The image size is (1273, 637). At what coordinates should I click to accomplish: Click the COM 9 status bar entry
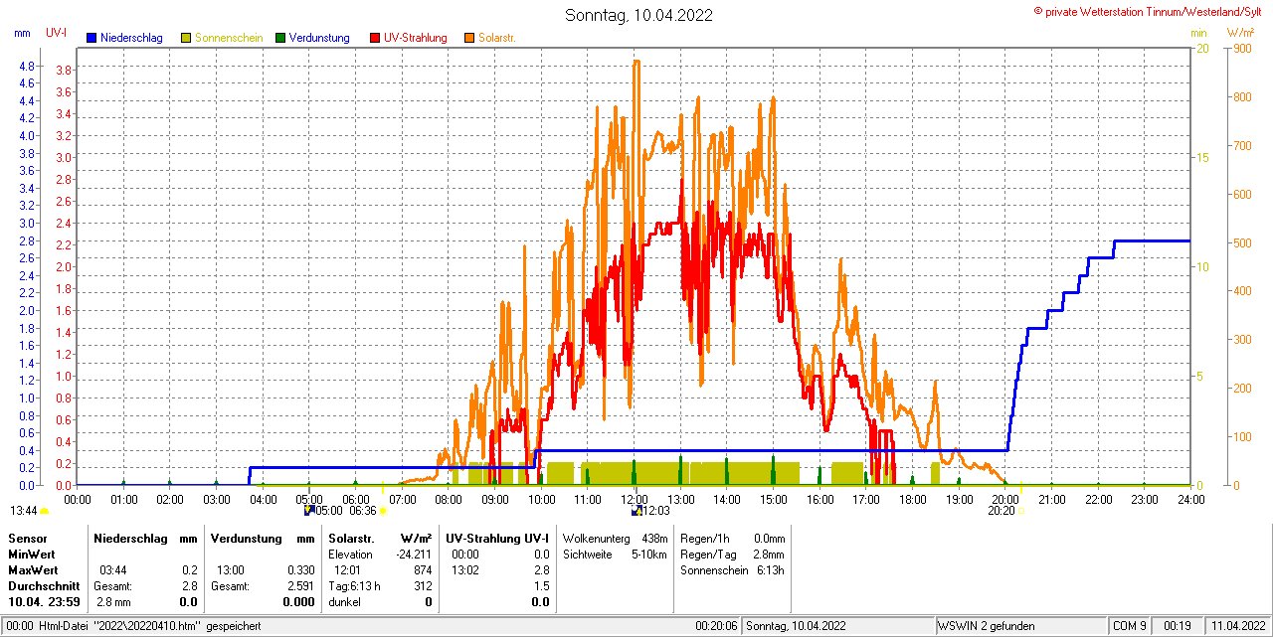pyautogui.click(x=1130, y=626)
